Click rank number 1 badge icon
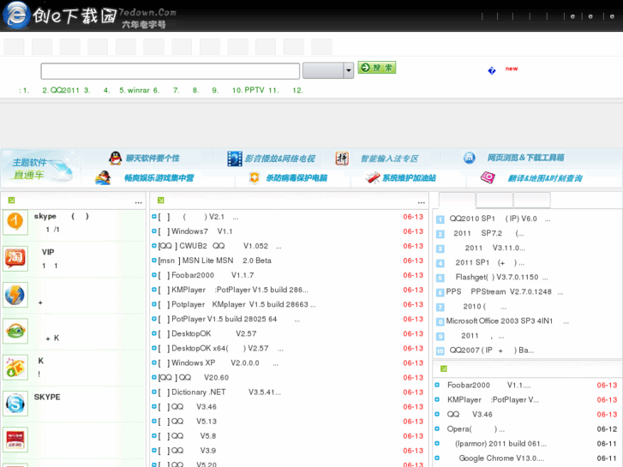The height and width of the screenshot is (467, 623). [x=440, y=219]
